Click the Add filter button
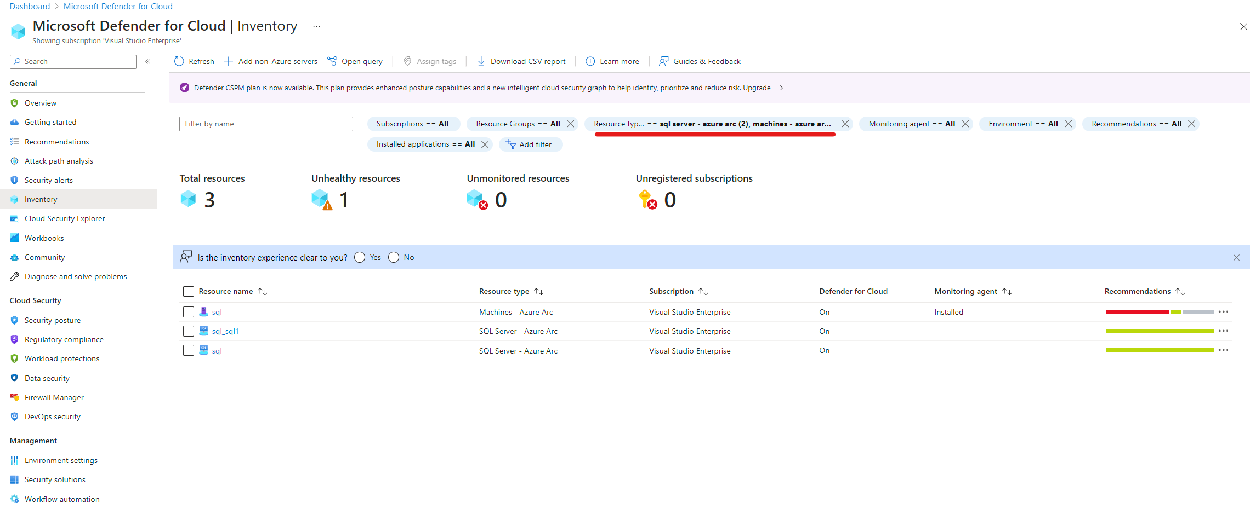The height and width of the screenshot is (515, 1250). click(x=530, y=144)
